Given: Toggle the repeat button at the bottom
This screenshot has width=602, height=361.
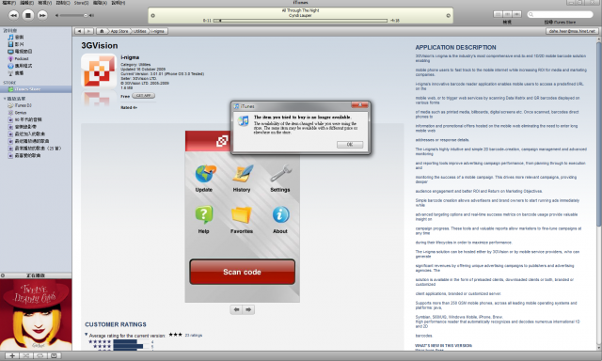Looking at the screenshot, I should 40,355.
